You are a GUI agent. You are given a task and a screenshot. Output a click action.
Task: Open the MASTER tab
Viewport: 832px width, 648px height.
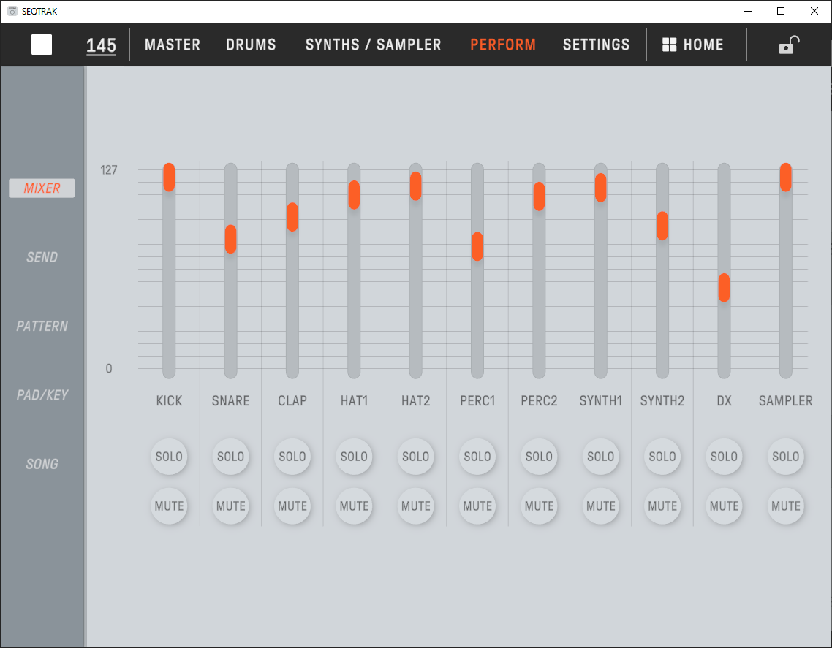[173, 45]
